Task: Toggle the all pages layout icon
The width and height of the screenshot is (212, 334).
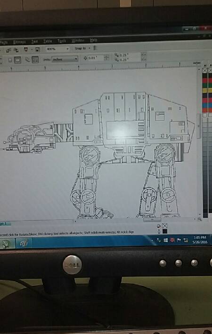Action: click(27, 59)
